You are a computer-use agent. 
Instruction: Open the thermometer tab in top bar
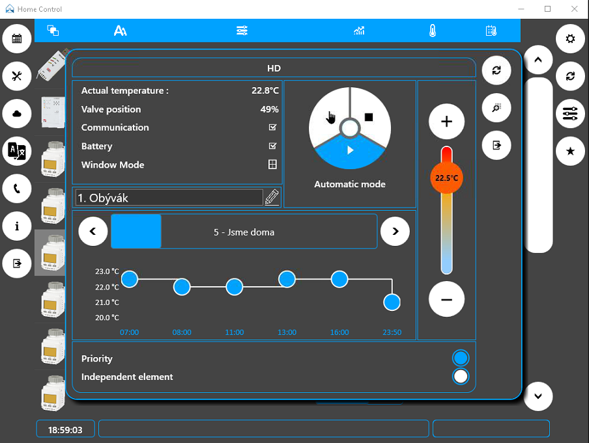click(433, 31)
